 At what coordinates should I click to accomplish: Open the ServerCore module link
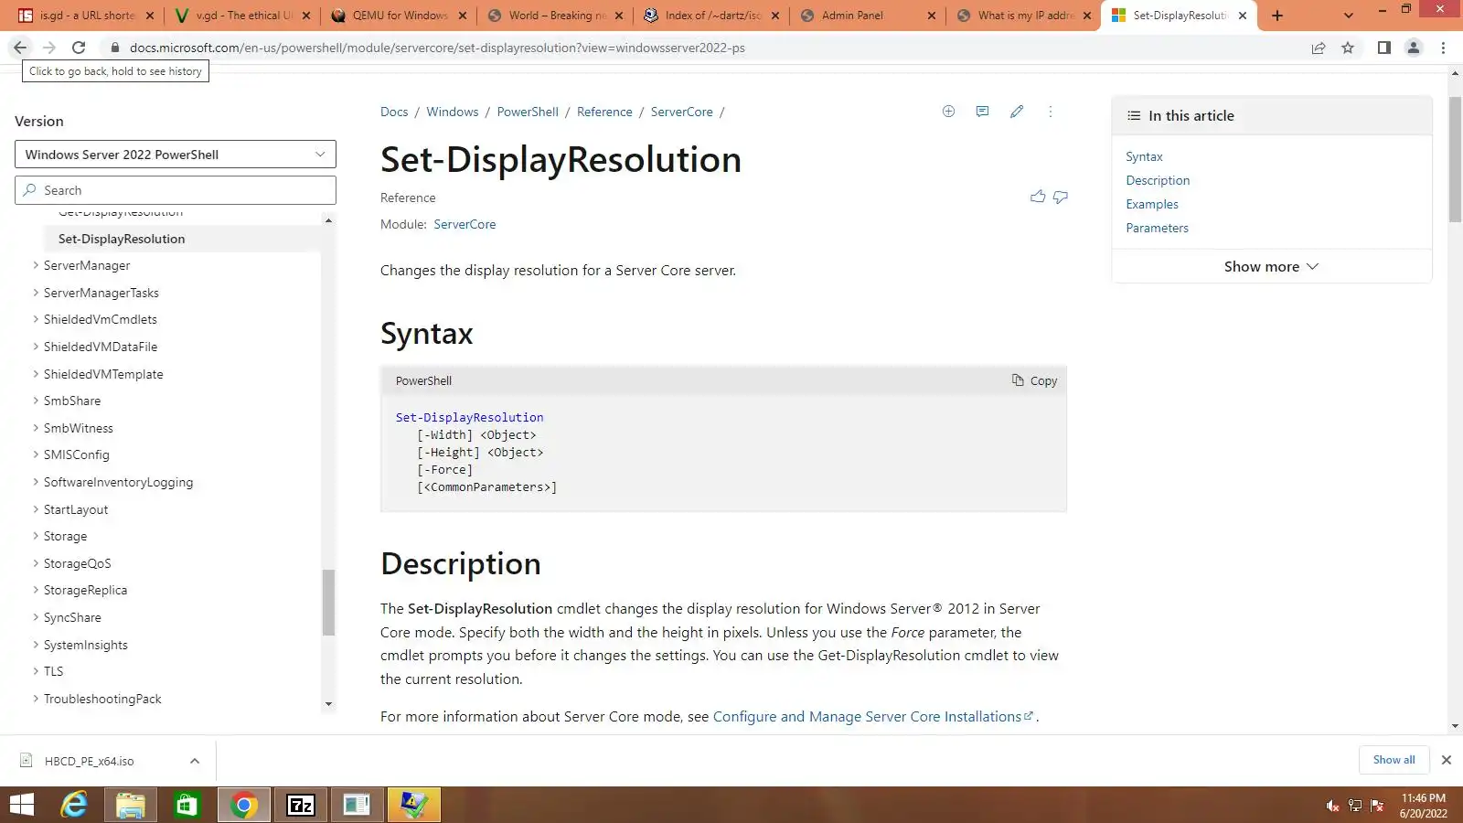click(x=465, y=224)
